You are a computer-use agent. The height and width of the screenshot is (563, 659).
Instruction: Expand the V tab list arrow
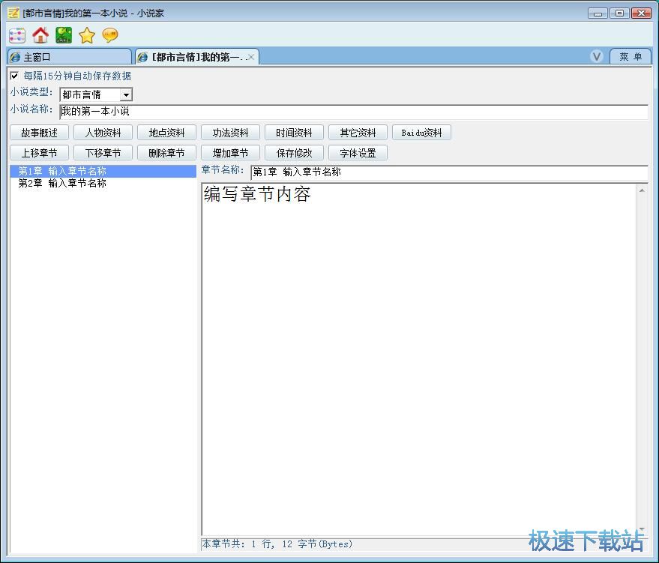596,56
